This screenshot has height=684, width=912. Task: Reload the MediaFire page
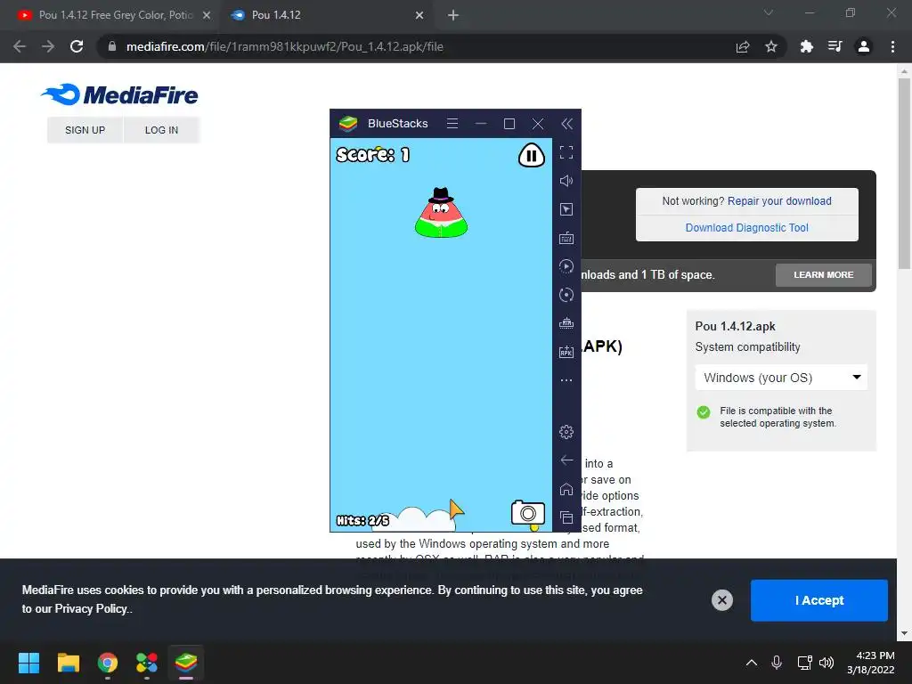click(x=77, y=46)
